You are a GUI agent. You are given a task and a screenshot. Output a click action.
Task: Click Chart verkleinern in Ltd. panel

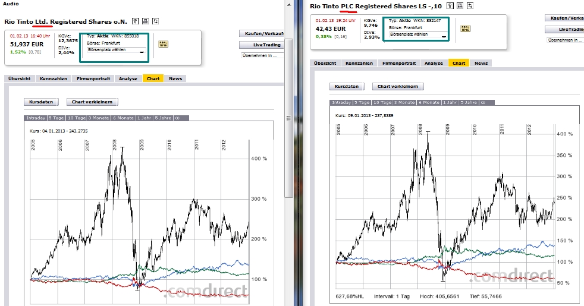92,102
